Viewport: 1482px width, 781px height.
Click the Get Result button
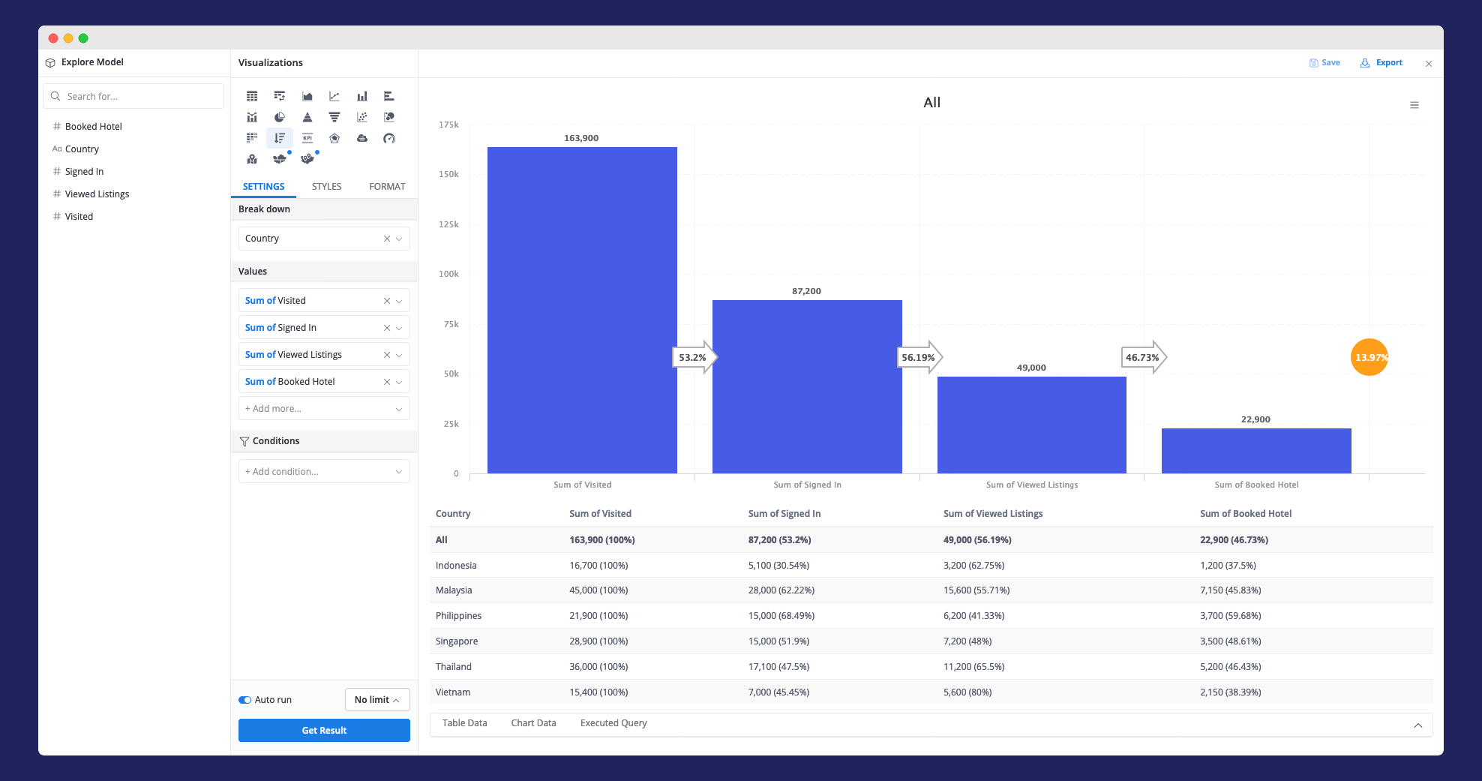(324, 731)
